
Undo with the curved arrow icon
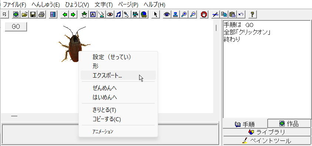point(241,14)
